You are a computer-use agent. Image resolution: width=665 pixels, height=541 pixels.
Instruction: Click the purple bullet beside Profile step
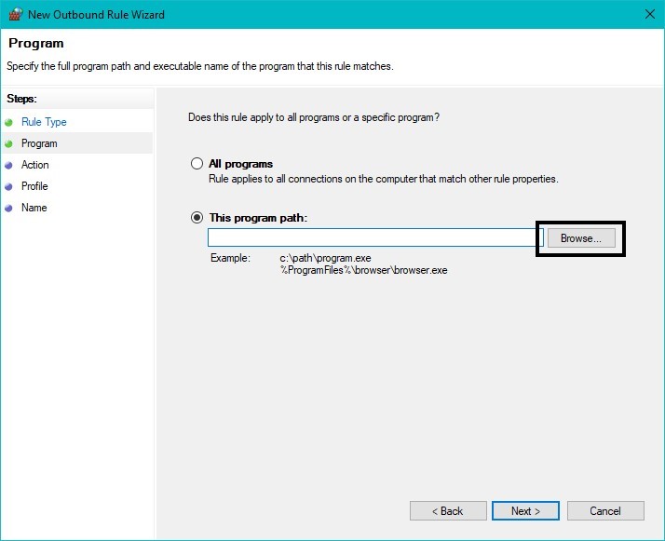(8, 186)
